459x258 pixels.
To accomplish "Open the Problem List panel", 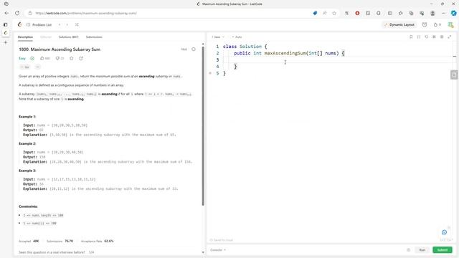I will pyautogui.click(x=39, y=25).
